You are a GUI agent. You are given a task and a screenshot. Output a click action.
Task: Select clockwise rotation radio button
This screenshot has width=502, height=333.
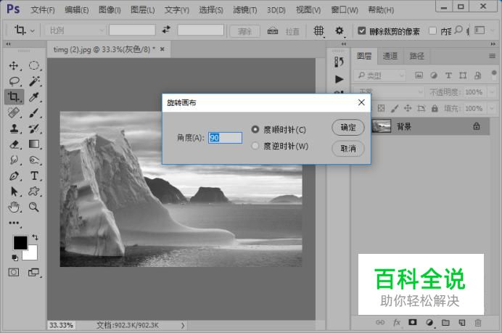point(255,129)
